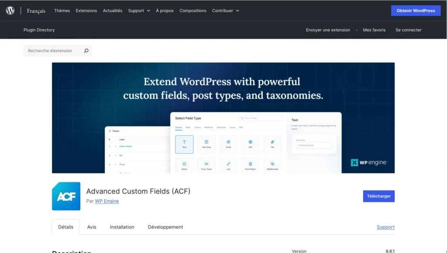Select the Text Area field type icon
Image resolution: width=447 pixels, height=253 pixels.
pyautogui.click(x=206, y=144)
